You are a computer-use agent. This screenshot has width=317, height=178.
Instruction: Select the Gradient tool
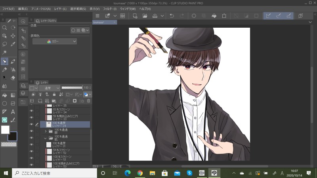tap(13, 95)
